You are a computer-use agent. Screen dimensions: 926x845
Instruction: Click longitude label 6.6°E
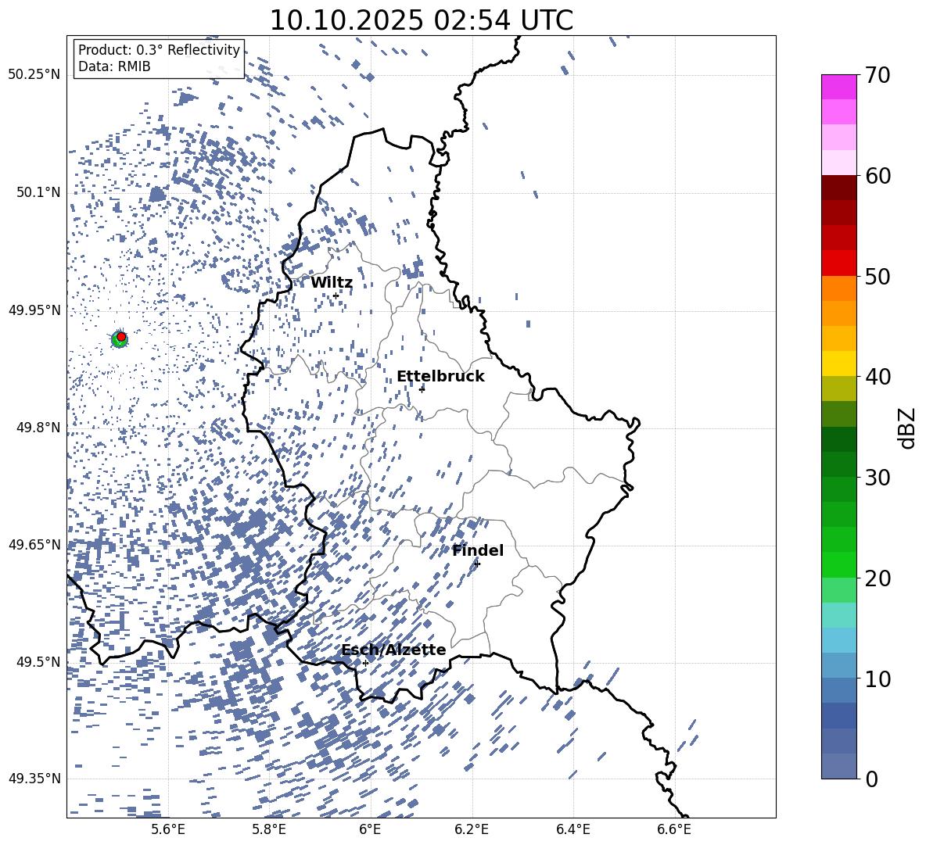(674, 829)
